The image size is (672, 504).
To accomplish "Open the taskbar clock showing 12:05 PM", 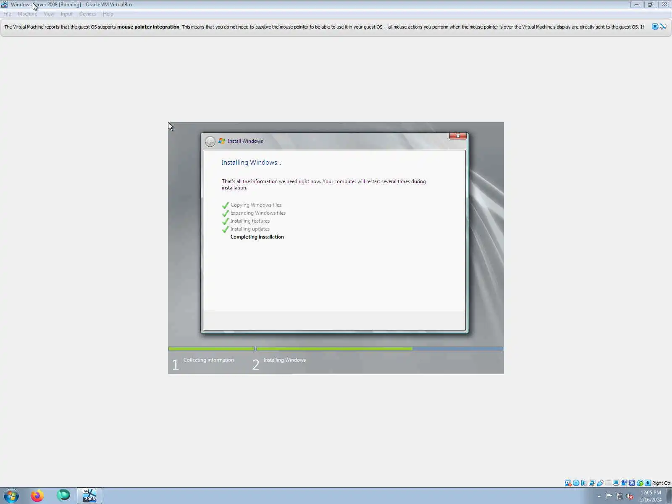I will point(651,496).
